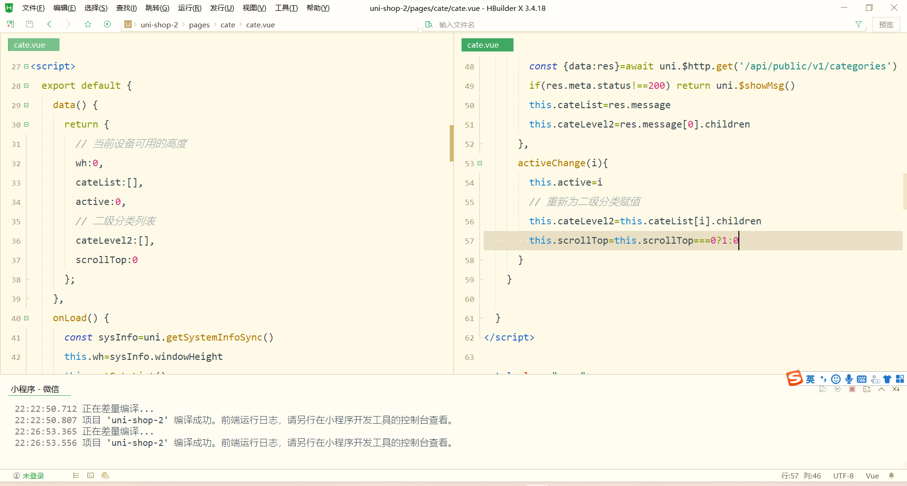Image resolution: width=907 pixels, height=486 pixels.
Task: Click pages in breadcrumb
Action: (x=199, y=25)
